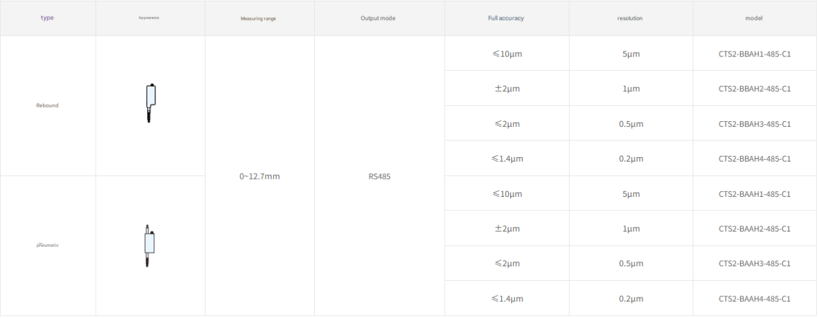Open model CTS2-BAAH1-485-C1
This screenshot has width=818, height=318.
click(754, 194)
